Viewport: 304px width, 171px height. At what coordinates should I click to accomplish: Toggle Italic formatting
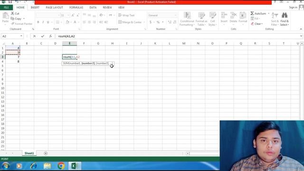pos(43,22)
